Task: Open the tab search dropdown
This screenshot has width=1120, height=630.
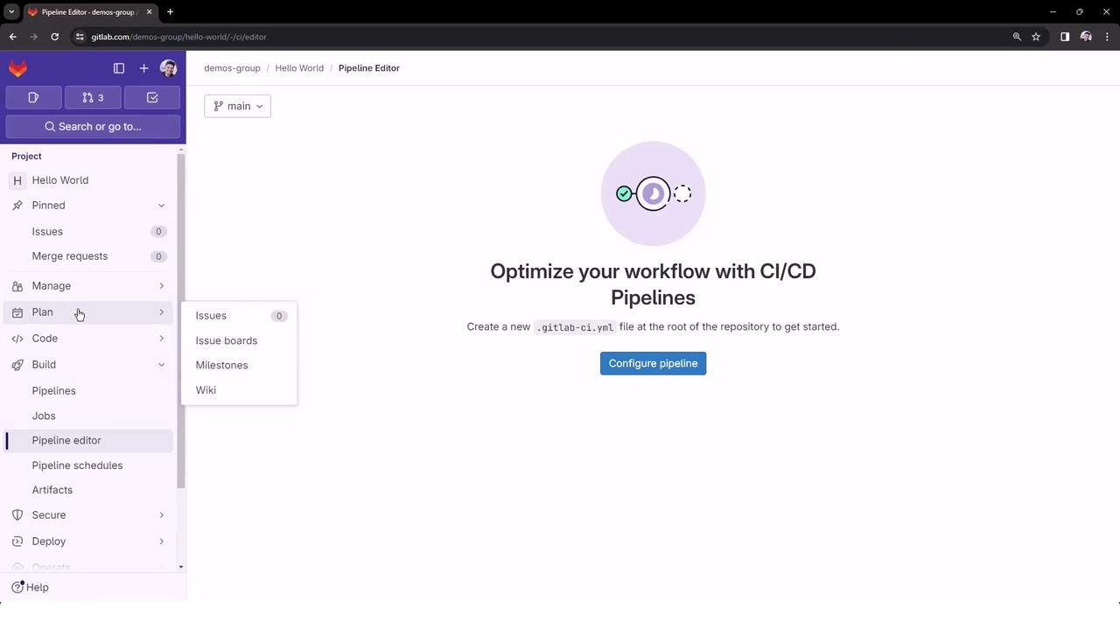Action: pos(11,12)
